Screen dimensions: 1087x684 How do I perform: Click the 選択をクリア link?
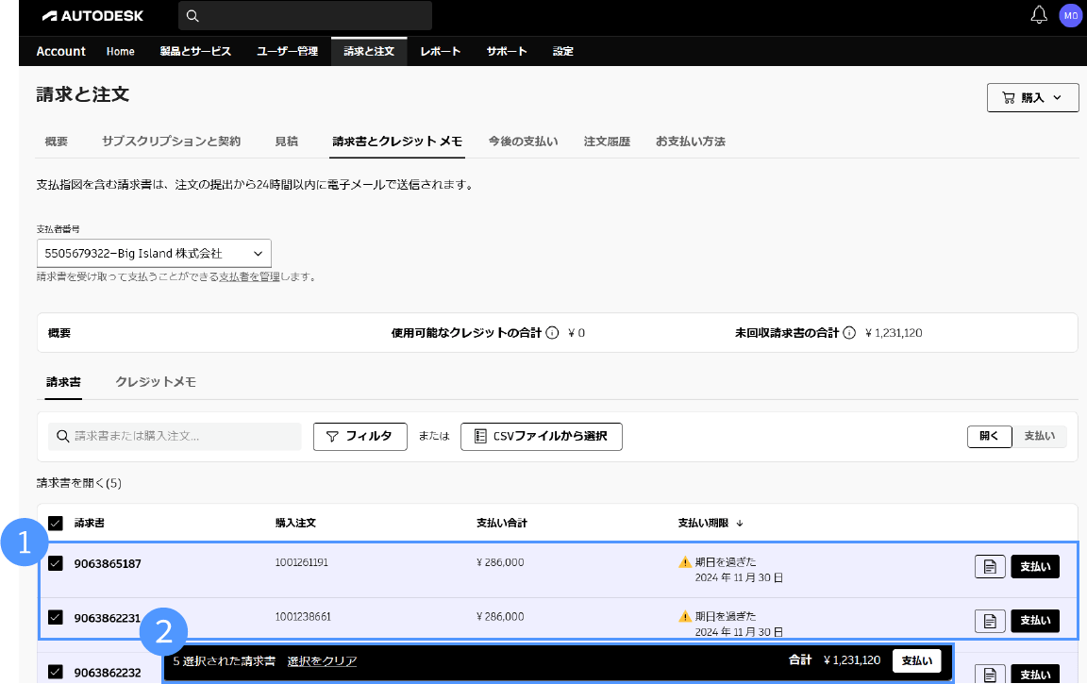click(322, 661)
